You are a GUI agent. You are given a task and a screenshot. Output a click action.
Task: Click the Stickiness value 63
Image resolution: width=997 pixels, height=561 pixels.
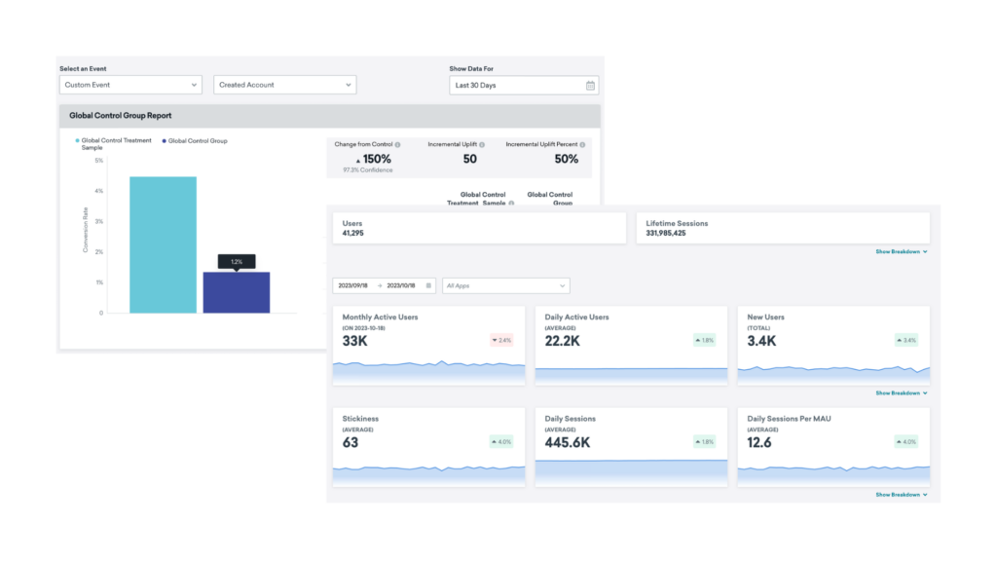point(351,443)
